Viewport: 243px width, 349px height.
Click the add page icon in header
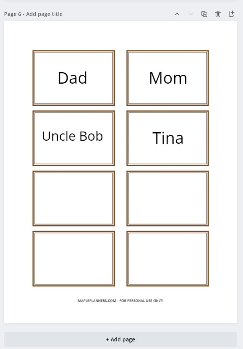click(232, 14)
